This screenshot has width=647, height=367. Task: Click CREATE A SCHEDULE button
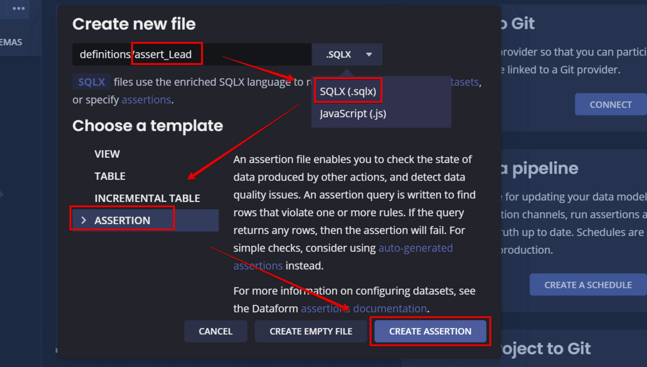tap(588, 285)
